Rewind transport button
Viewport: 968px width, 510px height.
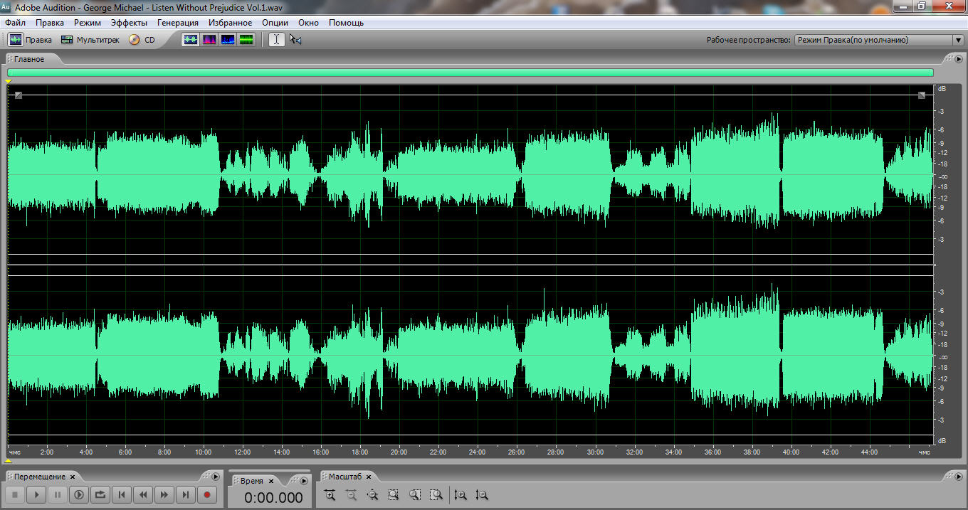tap(143, 494)
